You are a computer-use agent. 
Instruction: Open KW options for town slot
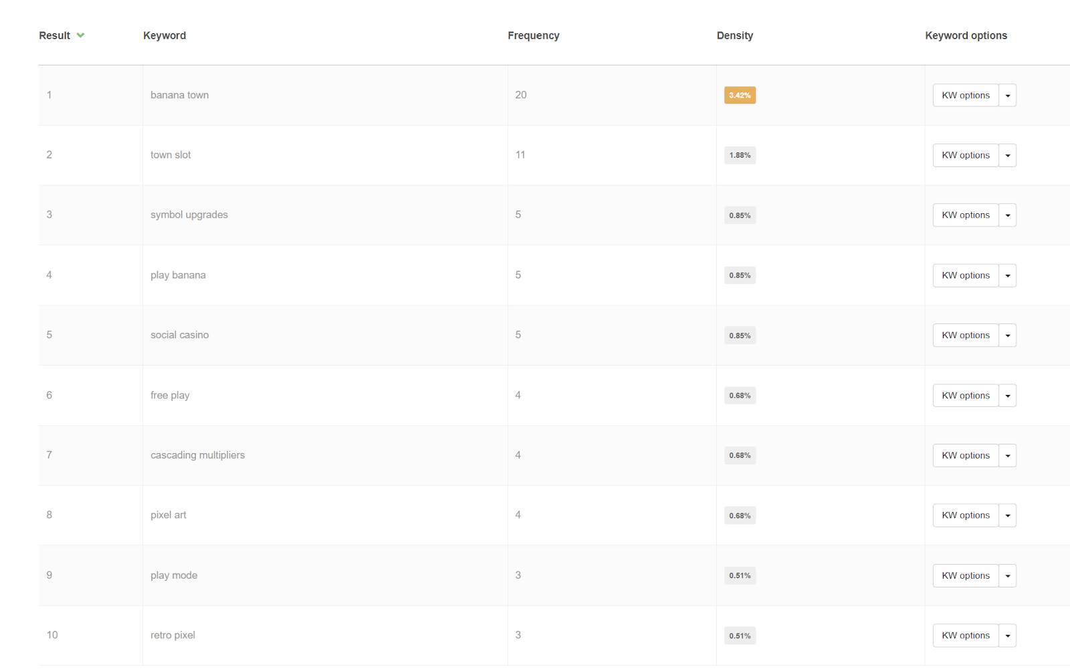click(965, 155)
